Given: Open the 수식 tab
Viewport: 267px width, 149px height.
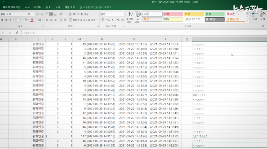Looking at the screenshot, I should (27, 7).
